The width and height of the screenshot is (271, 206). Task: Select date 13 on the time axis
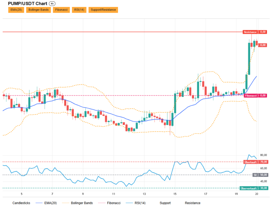[144, 194]
